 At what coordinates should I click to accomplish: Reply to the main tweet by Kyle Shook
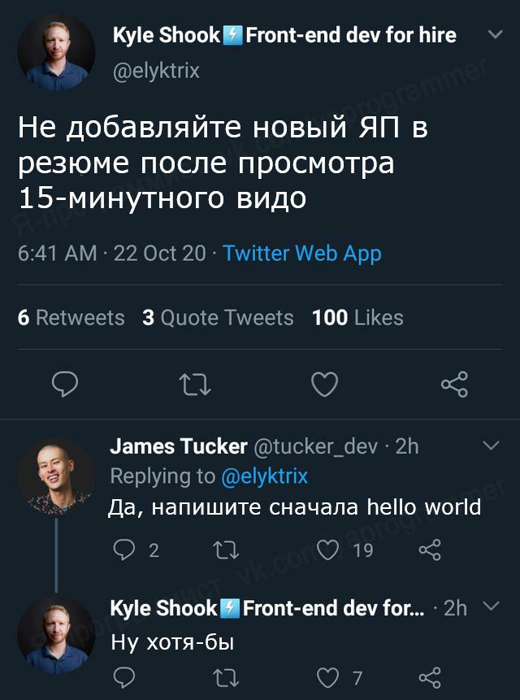[65, 384]
